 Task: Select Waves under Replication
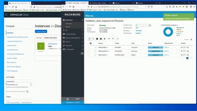coord(68,27)
